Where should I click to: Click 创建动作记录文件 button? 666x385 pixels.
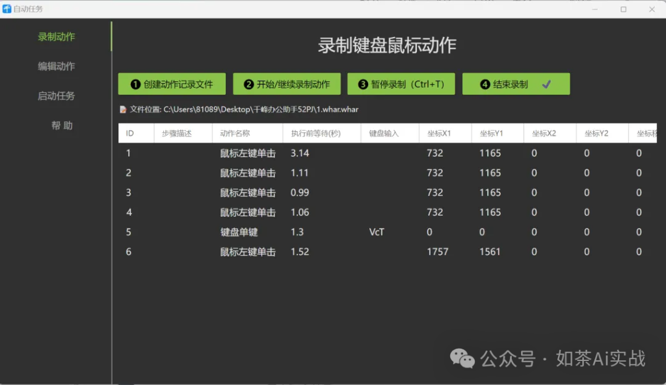[172, 84]
